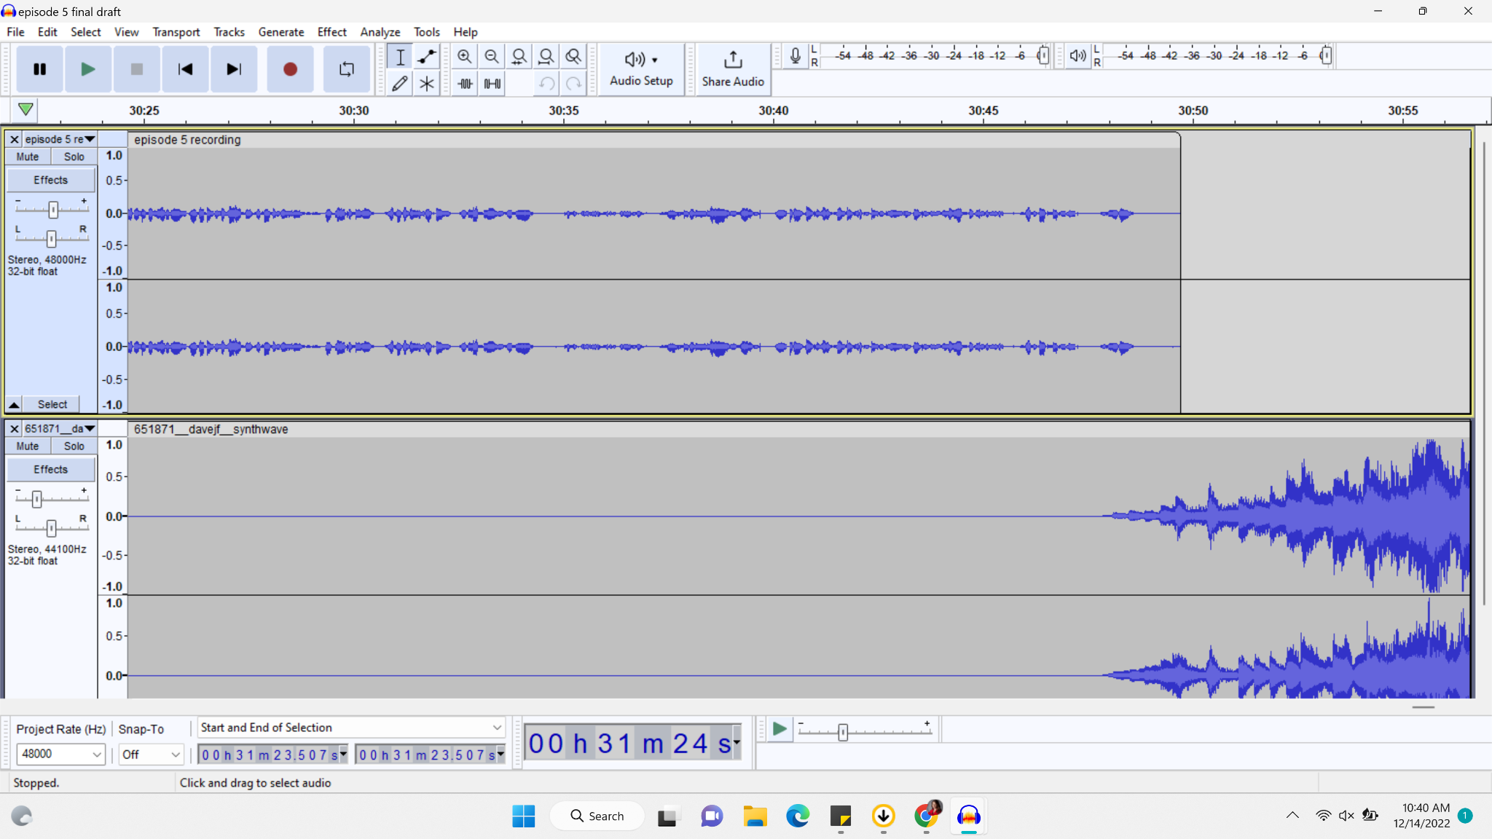
Task: Click the Trim audio outside selection icon
Action: tap(465, 84)
